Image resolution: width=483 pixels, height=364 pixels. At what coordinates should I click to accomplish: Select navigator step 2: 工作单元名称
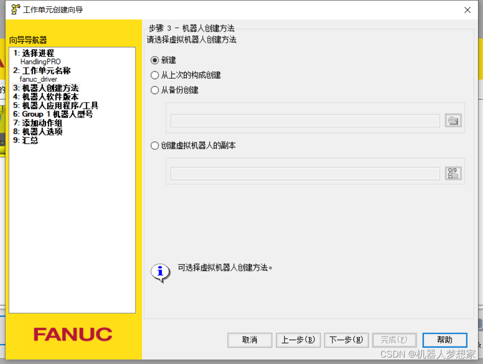[42, 71]
